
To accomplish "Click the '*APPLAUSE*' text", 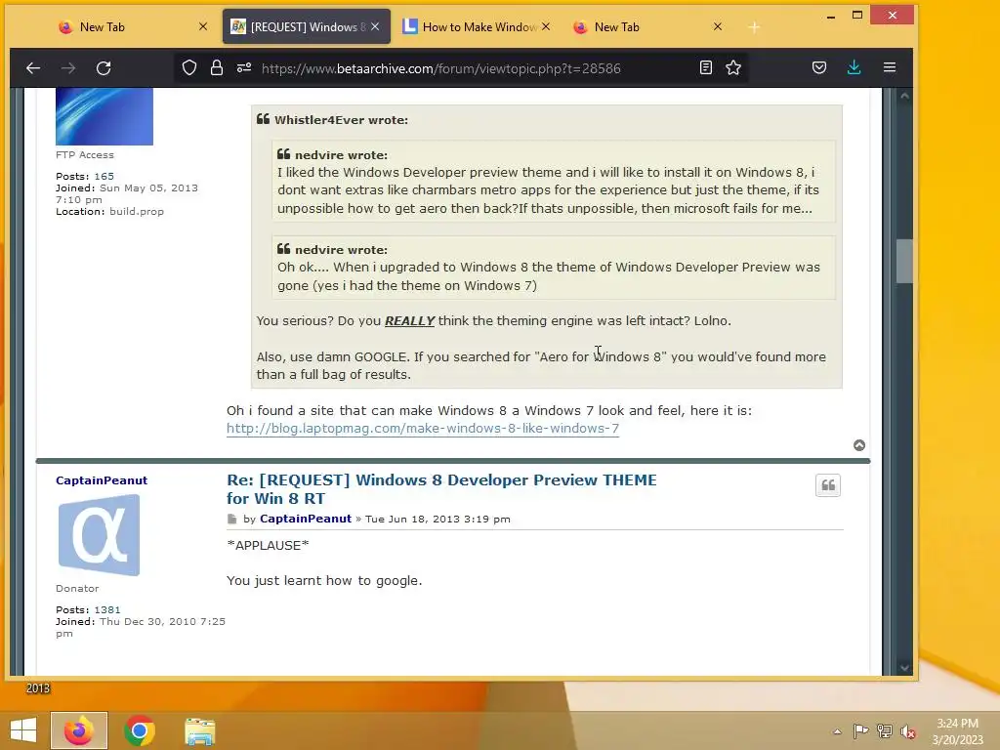I will point(268,545).
